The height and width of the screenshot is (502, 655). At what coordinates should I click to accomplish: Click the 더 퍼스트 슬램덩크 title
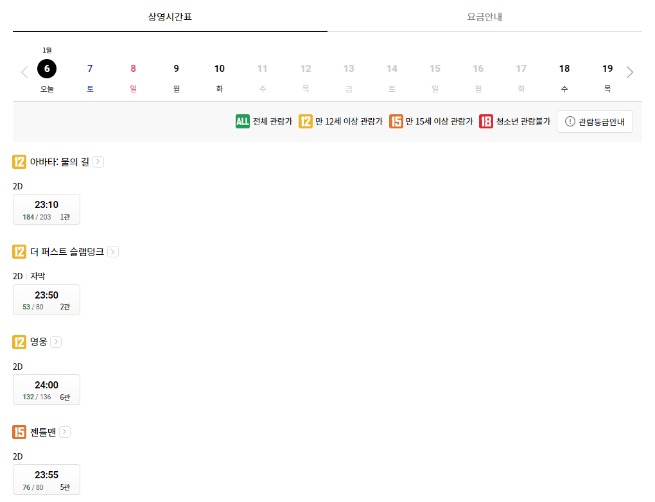67,252
